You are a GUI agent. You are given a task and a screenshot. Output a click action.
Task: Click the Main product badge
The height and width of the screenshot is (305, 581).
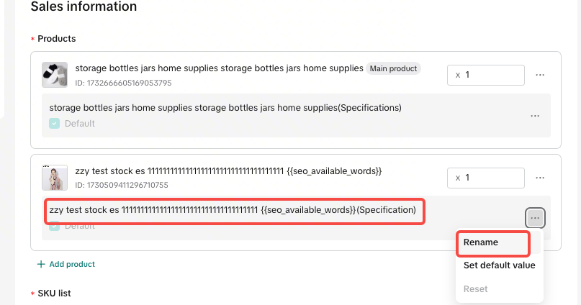393,68
